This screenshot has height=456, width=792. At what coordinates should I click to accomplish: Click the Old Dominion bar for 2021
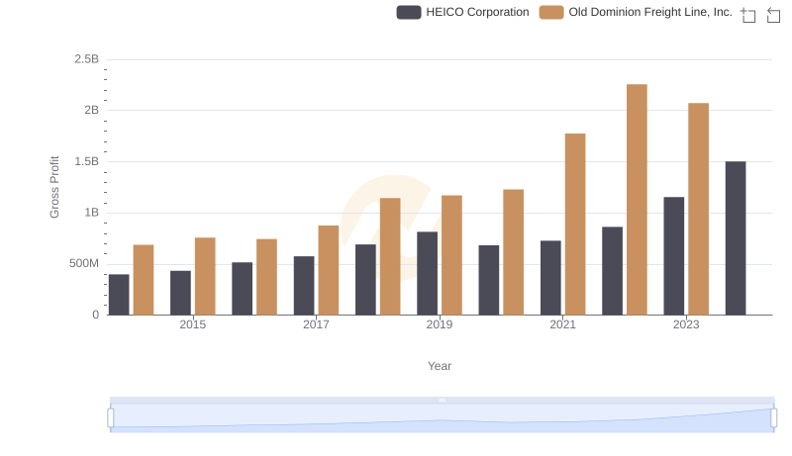575,225
